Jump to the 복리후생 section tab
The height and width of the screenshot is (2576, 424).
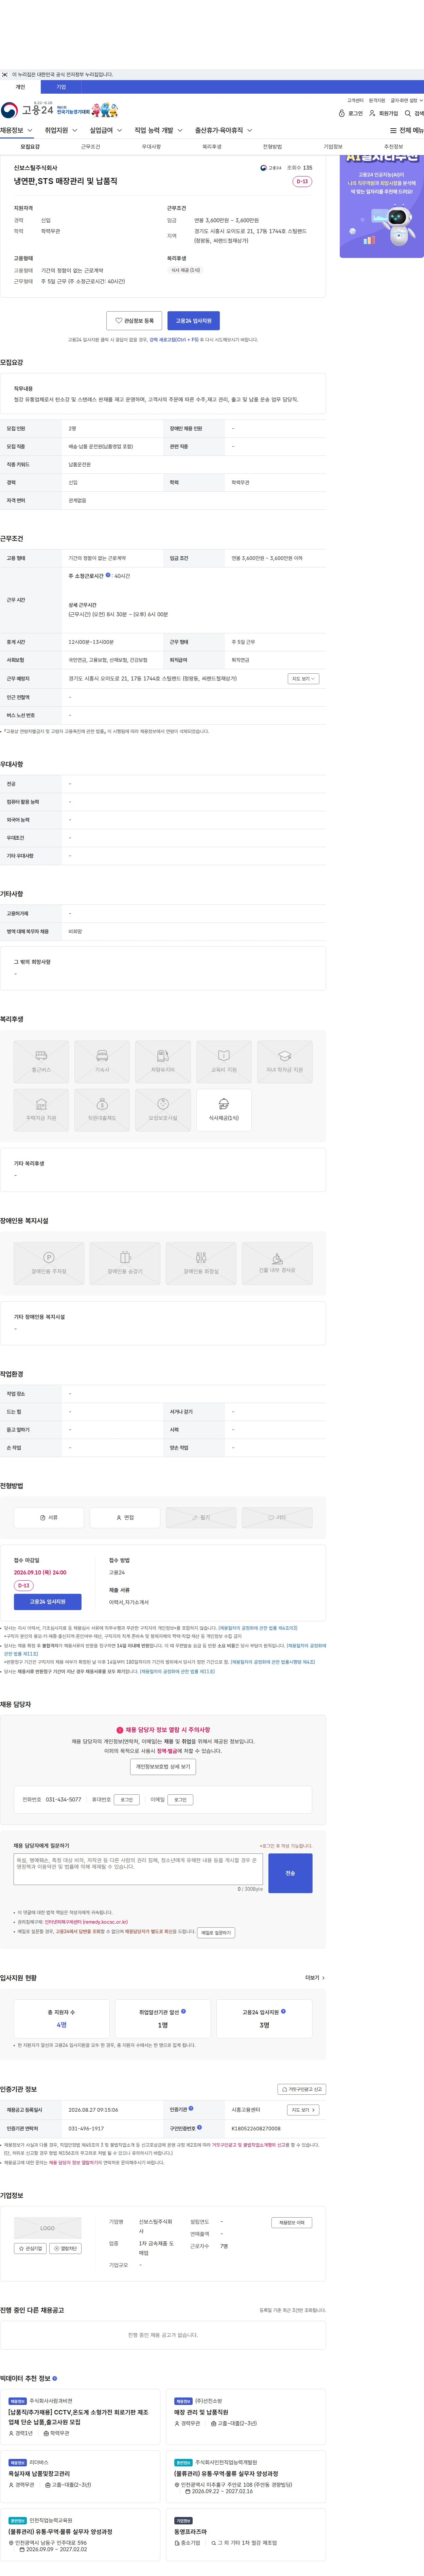(212, 147)
